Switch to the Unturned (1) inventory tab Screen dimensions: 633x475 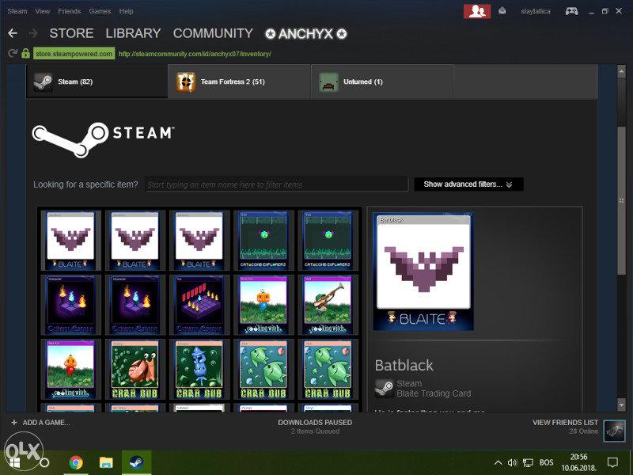pyautogui.click(x=382, y=82)
